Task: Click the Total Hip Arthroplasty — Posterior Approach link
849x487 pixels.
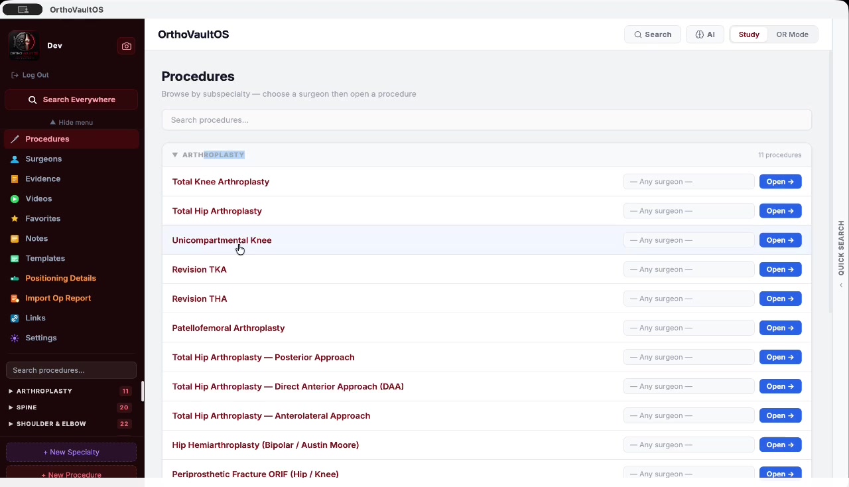Action: point(263,357)
